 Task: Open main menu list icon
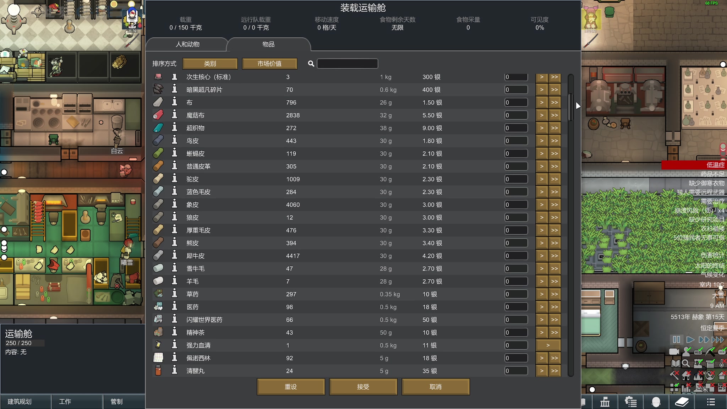point(711,402)
